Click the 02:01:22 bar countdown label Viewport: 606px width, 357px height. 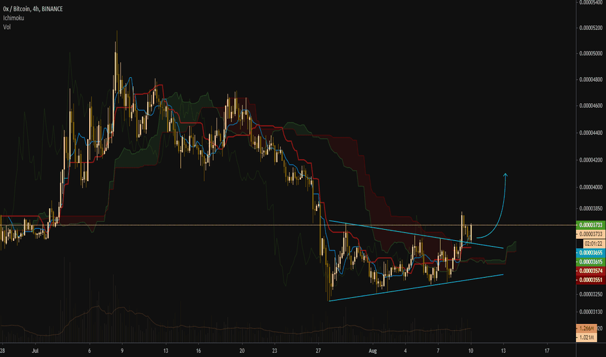(594, 243)
